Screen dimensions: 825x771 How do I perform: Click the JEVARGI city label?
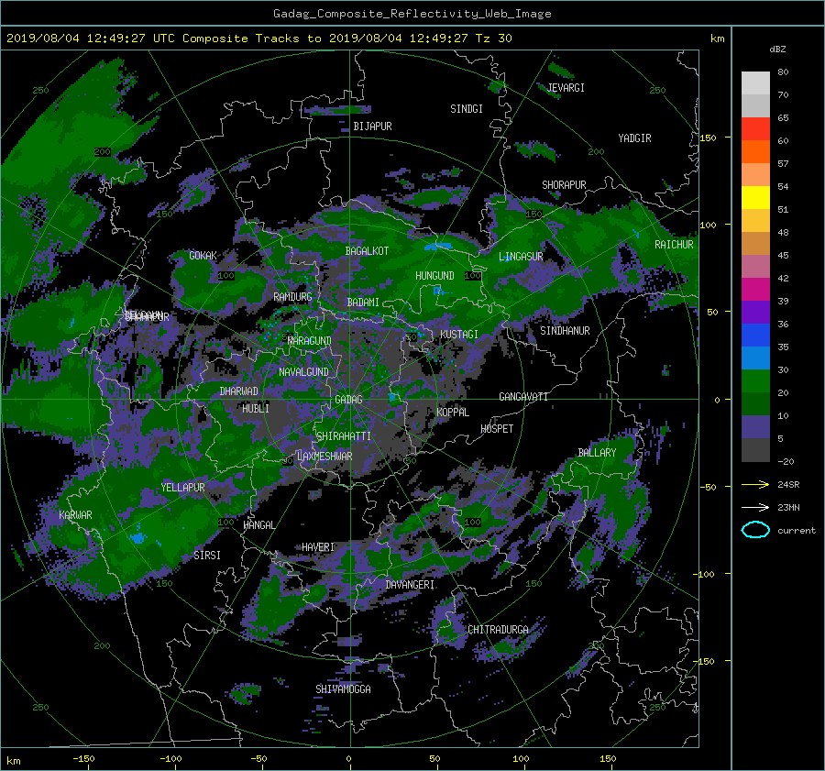(566, 88)
